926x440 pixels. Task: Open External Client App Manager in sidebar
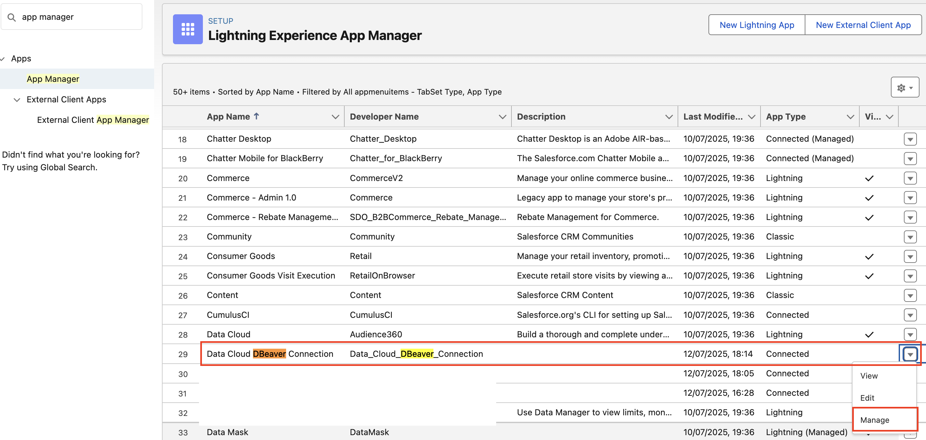click(93, 120)
